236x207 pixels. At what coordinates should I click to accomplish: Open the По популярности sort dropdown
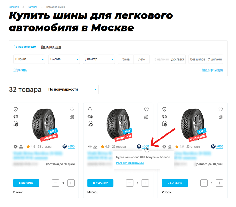(72, 89)
